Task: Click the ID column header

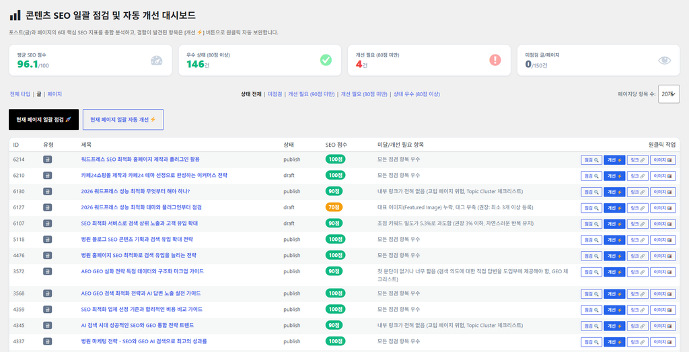Action: 16,145
